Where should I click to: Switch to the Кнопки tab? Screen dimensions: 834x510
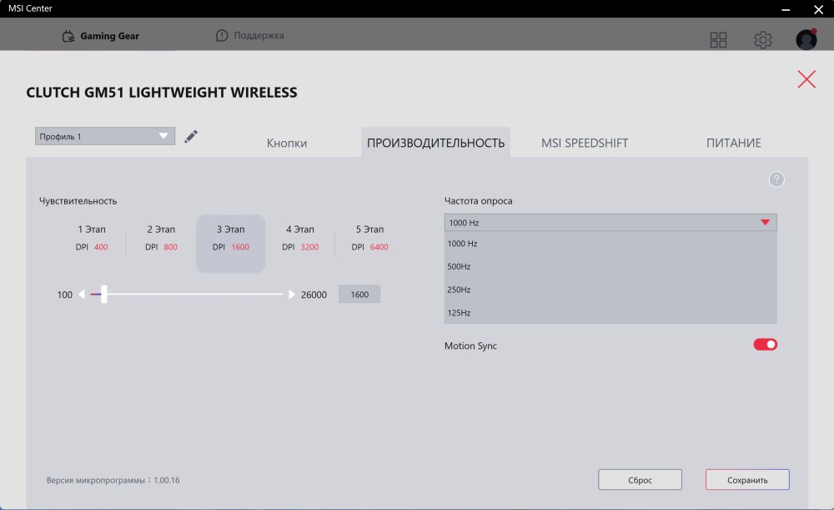click(x=287, y=143)
